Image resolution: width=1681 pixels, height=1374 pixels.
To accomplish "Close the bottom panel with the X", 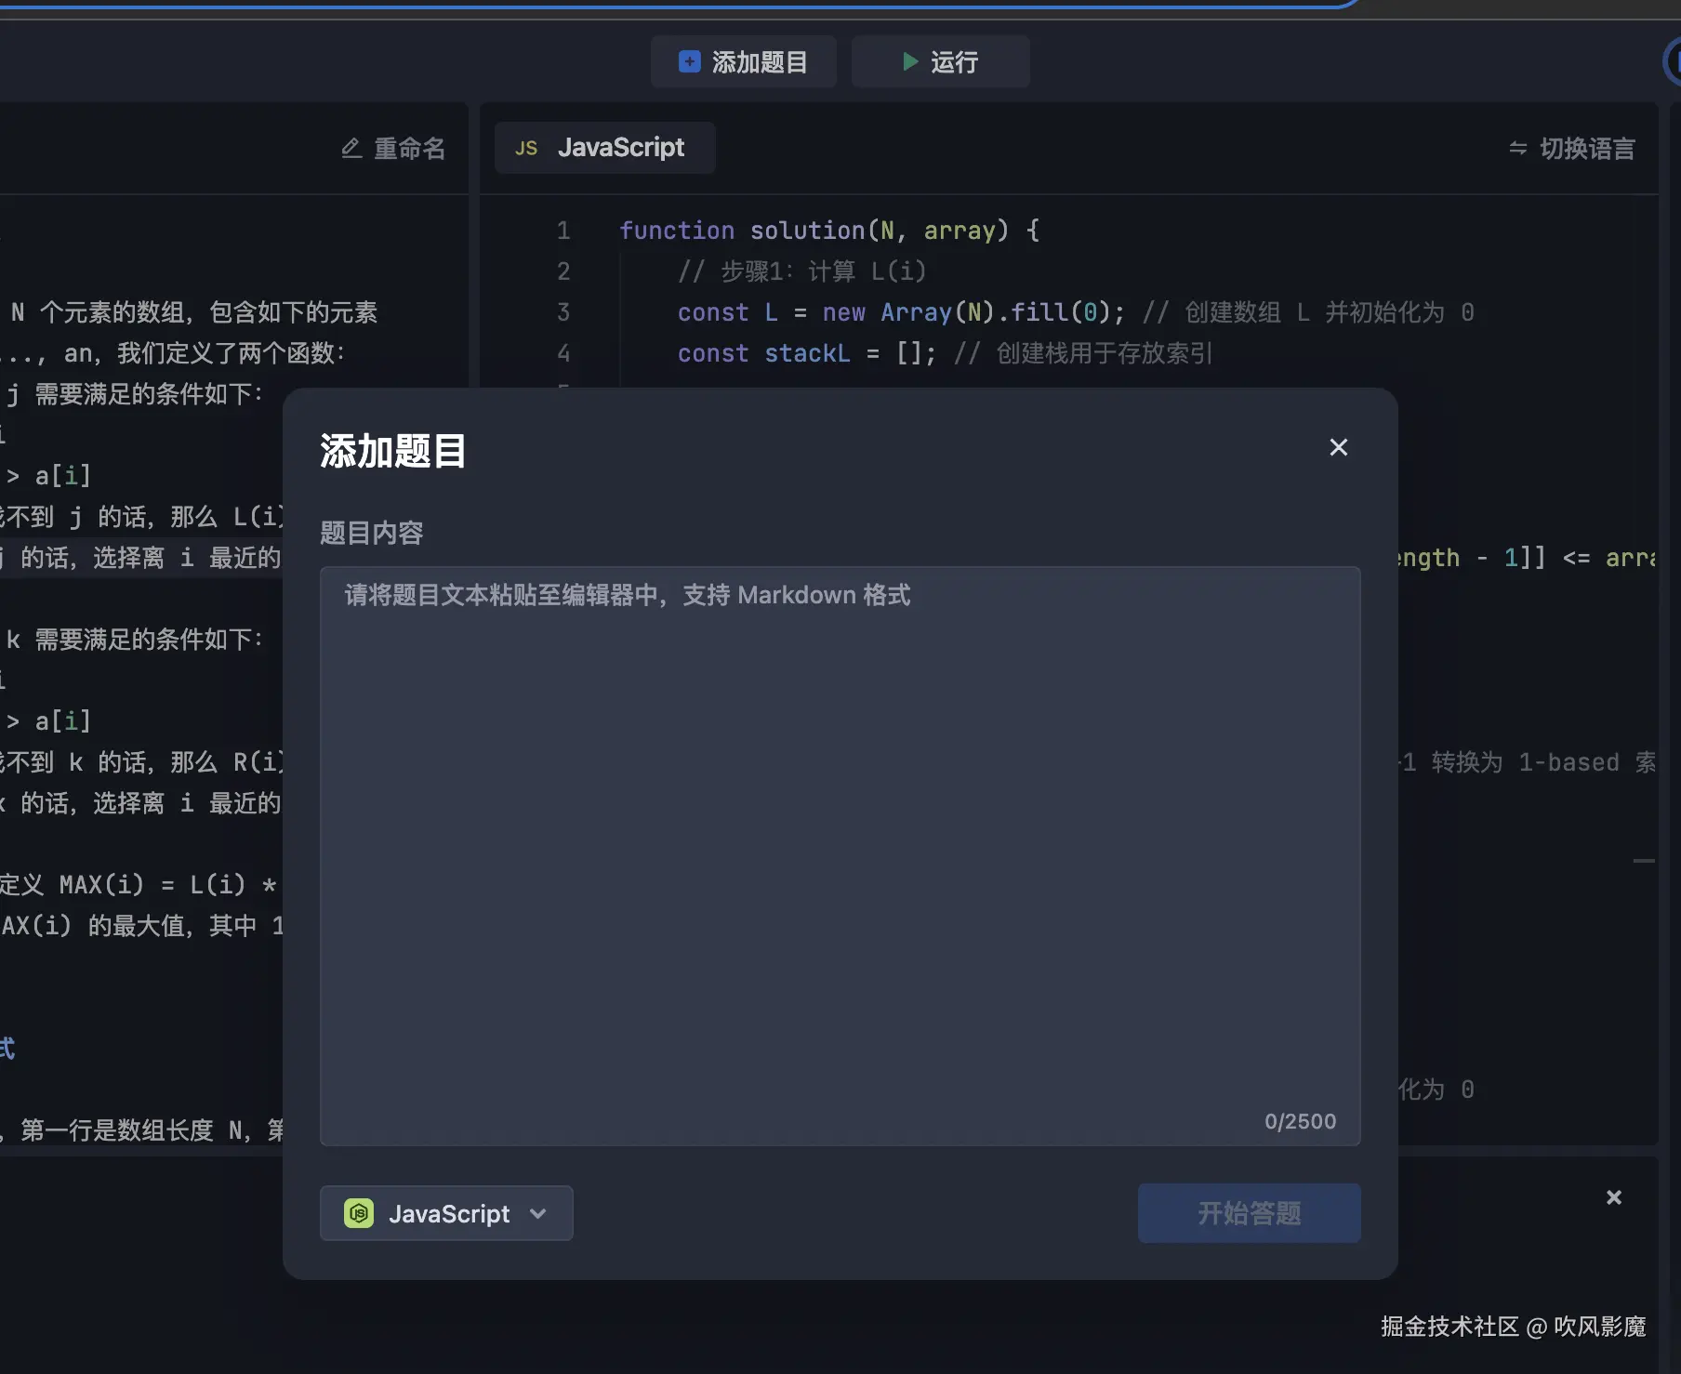I will (1614, 1197).
